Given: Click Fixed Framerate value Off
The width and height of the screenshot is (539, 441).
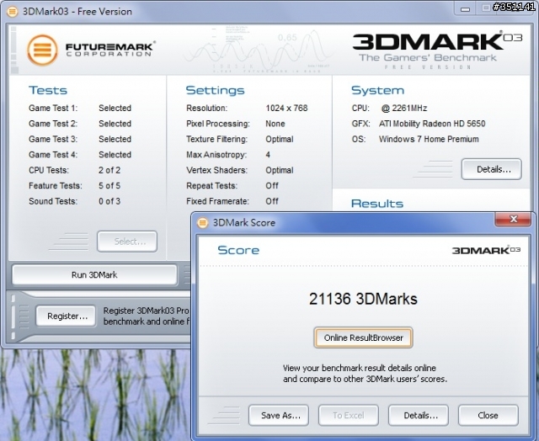Looking at the screenshot, I should [271, 201].
